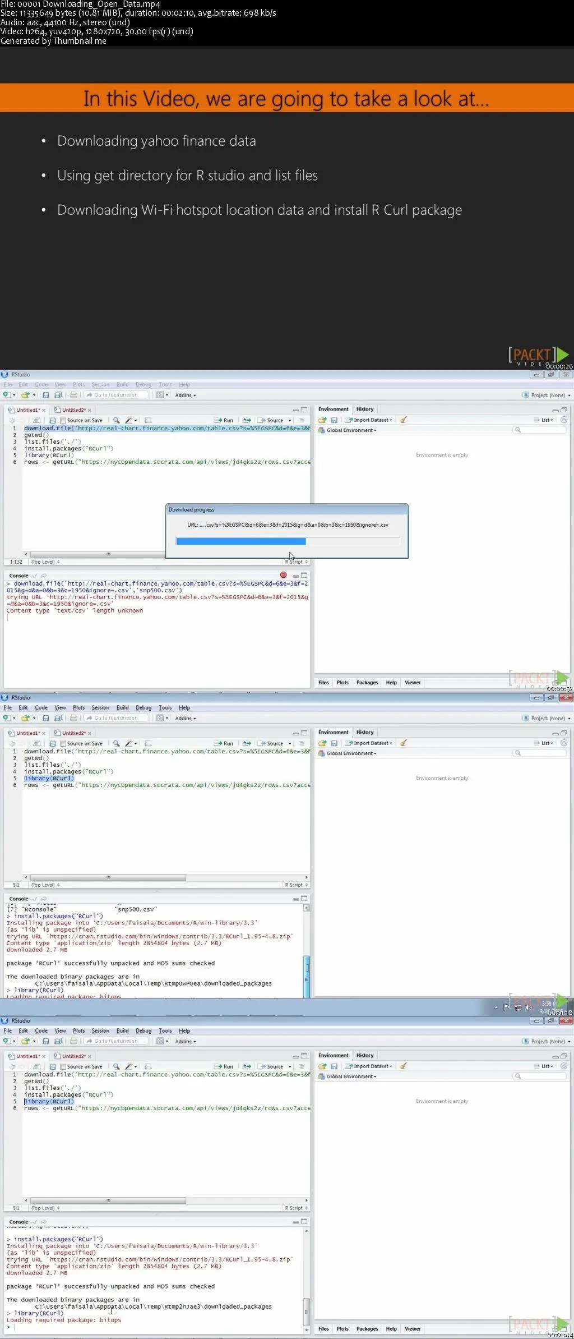
Task: Switch to History tab in 00:00:52 frame
Action: (365, 409)
